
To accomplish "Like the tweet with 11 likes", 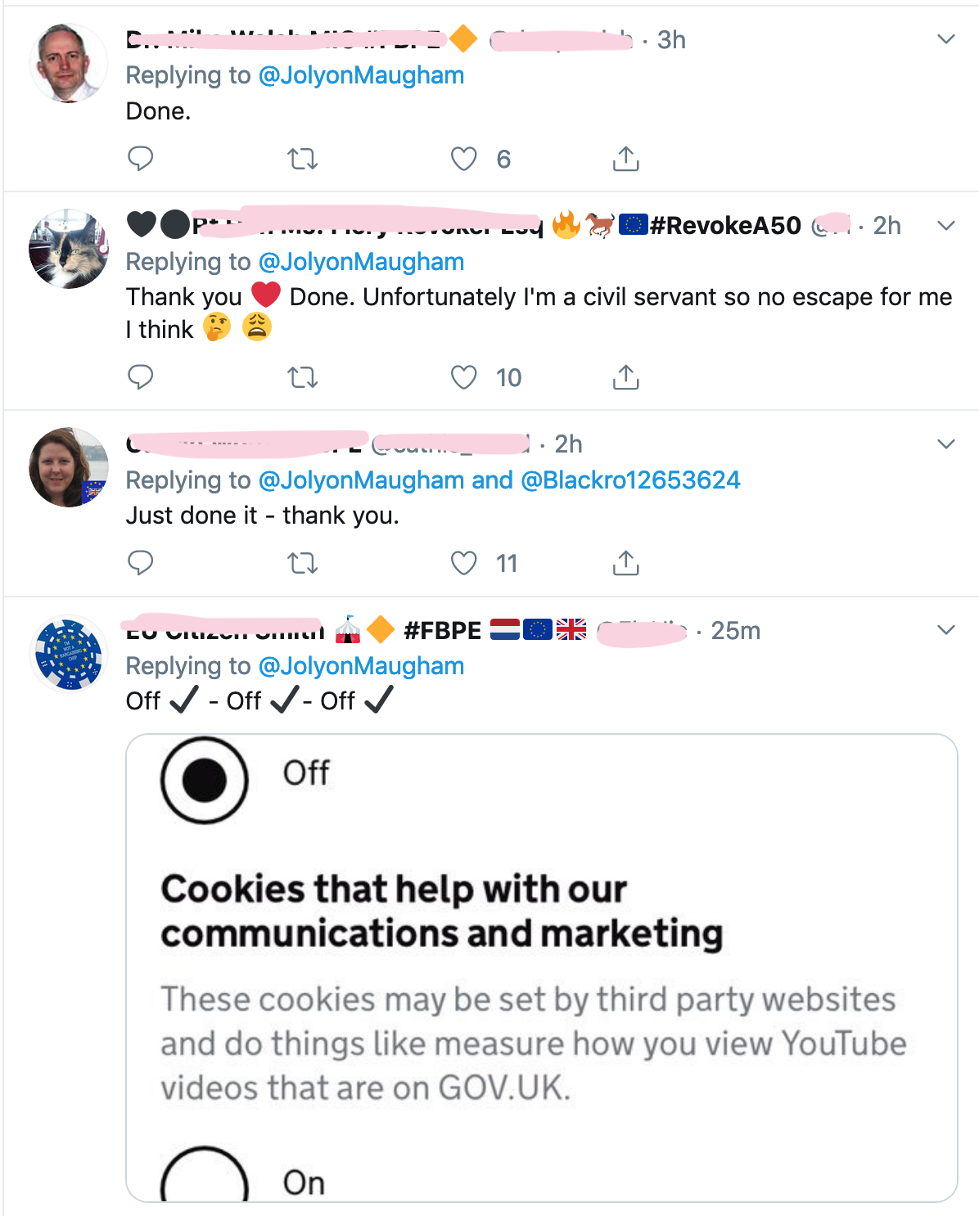I will point(464,563).
